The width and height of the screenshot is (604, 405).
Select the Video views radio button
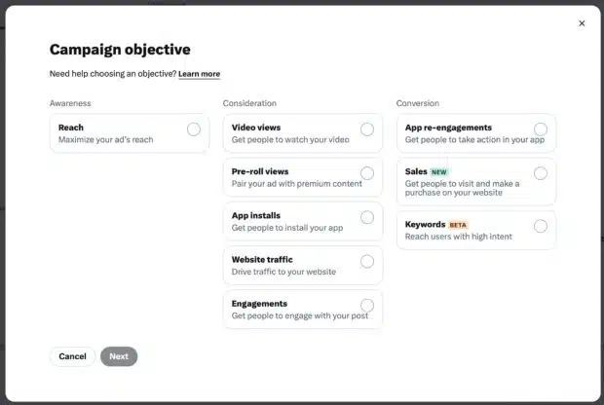pyautogui.click(x=367, y=129)
